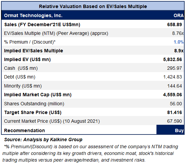Click the debt value 1,424.83
Viewport: 186px width, 164px height.
[173, 77]
